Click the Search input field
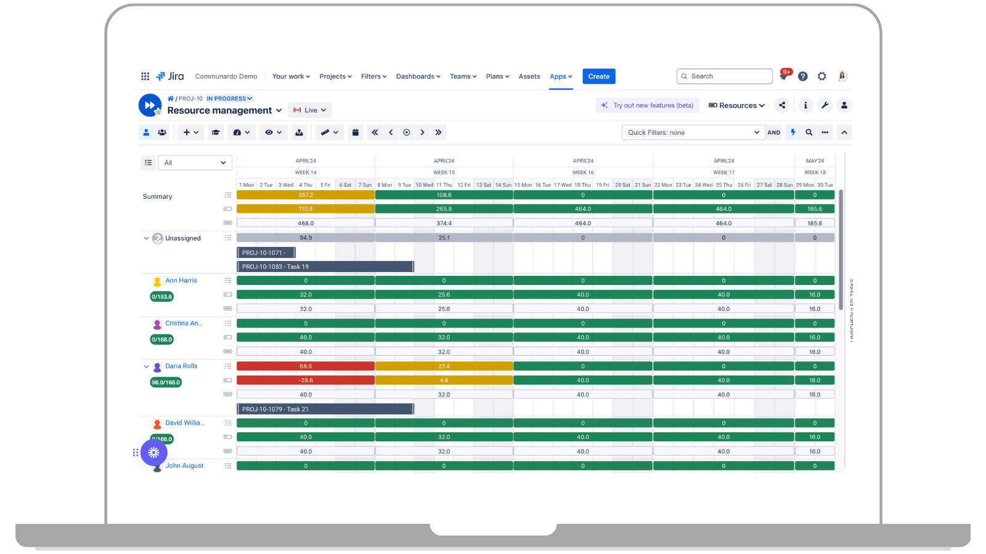The height and width of the screenshot is (554, 986). click(x=725, y=76)
